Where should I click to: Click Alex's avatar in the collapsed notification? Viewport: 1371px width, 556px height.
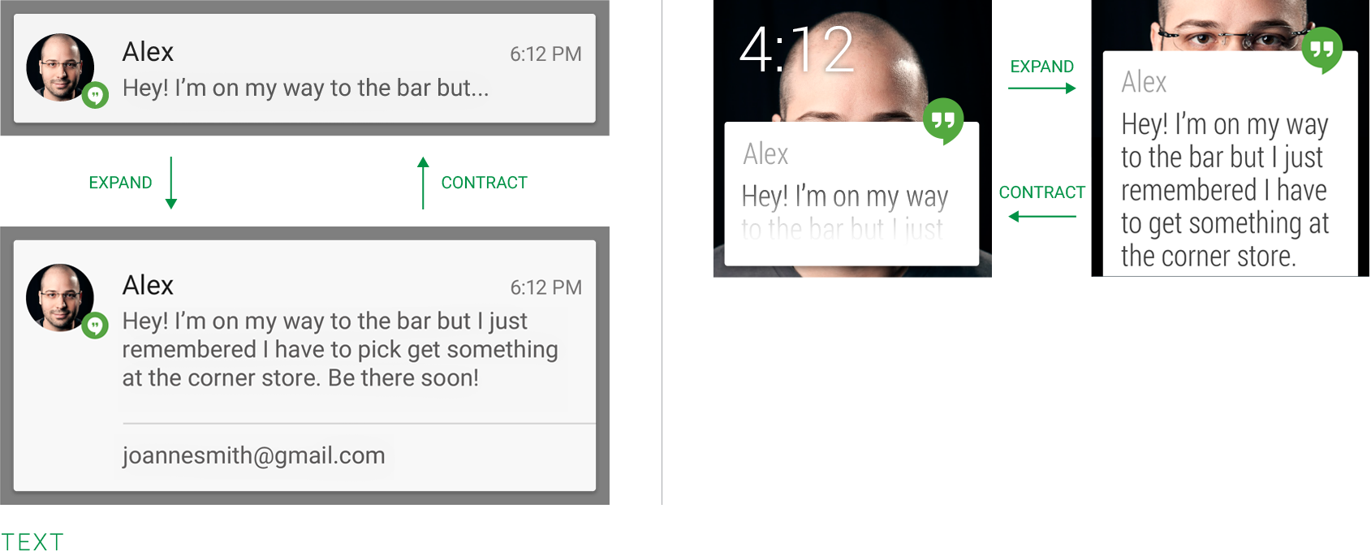pyautogui.click(x=60, y=67)
